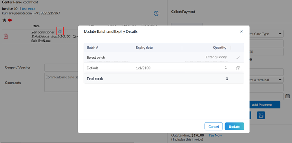The height and width of the screenshot is (143, 292).
Task: Click the Collect Payment heading
Action: [183, 12]
